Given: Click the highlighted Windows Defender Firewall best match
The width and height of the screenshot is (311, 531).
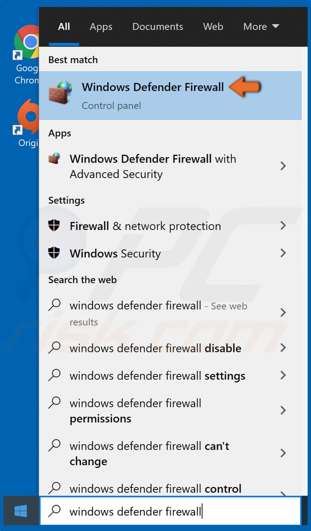Looking at the screenshot, I should click(x=153, y=87).
